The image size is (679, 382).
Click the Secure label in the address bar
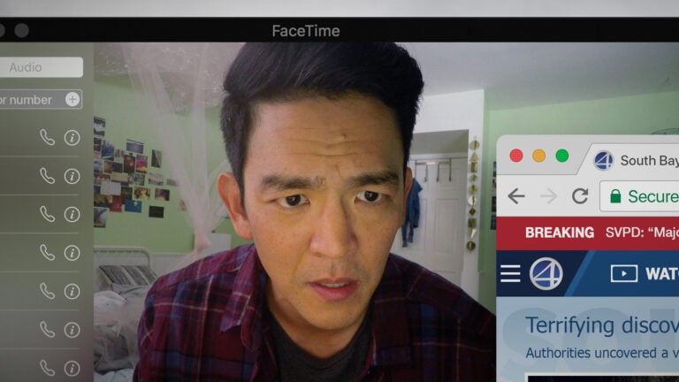tap(653, 196)
